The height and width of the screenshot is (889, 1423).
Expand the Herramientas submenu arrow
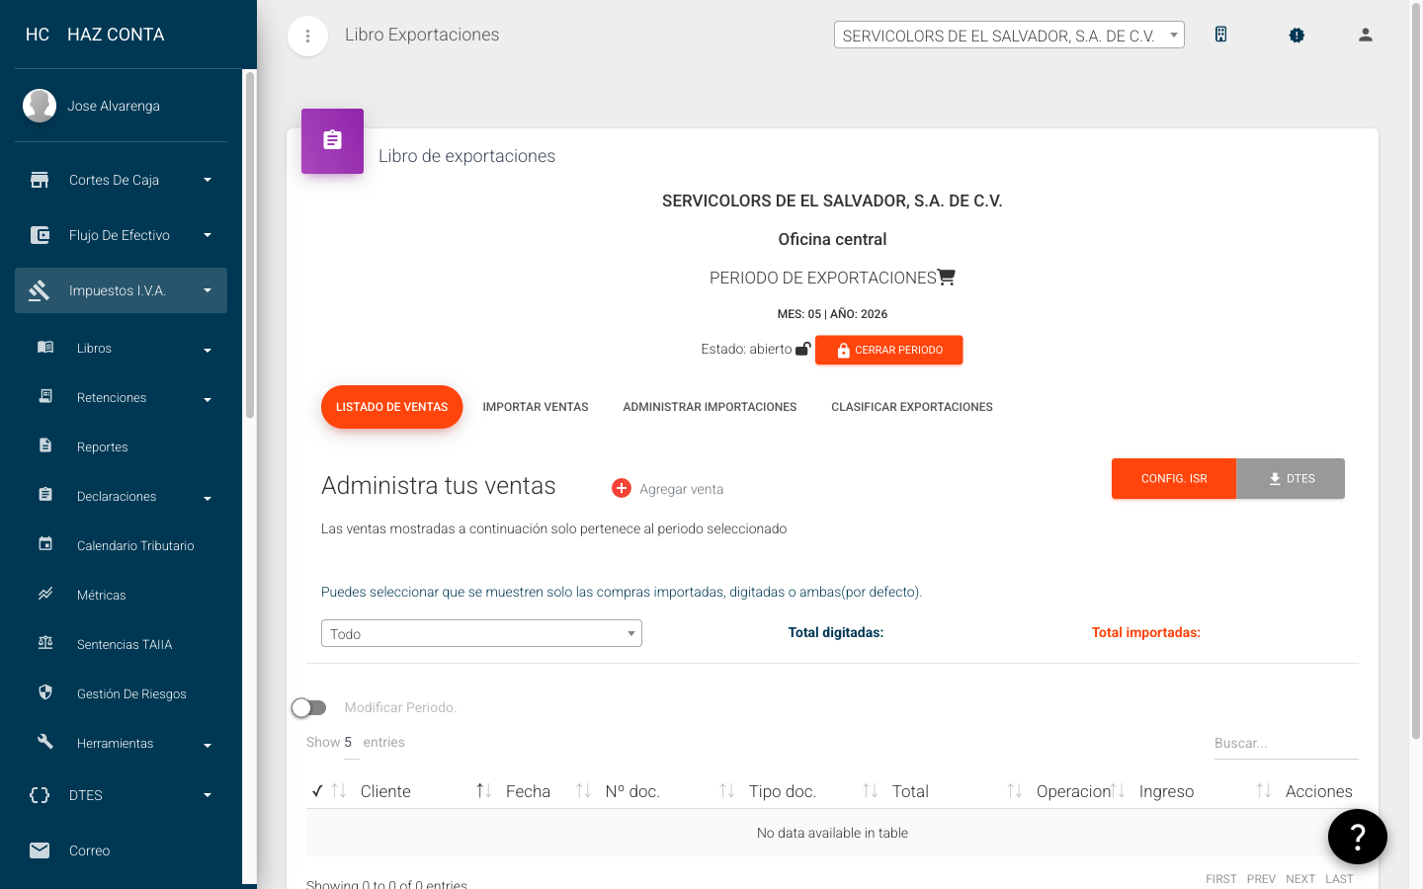tap(208, 746)
